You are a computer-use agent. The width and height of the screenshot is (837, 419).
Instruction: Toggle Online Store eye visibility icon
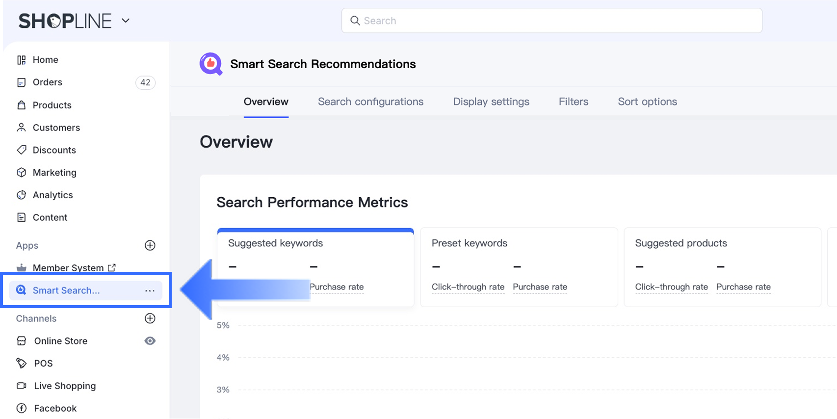[150, 340]
